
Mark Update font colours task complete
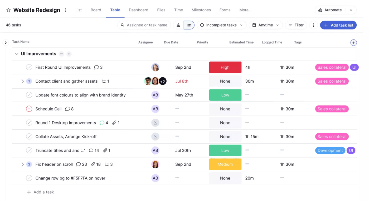29,95
